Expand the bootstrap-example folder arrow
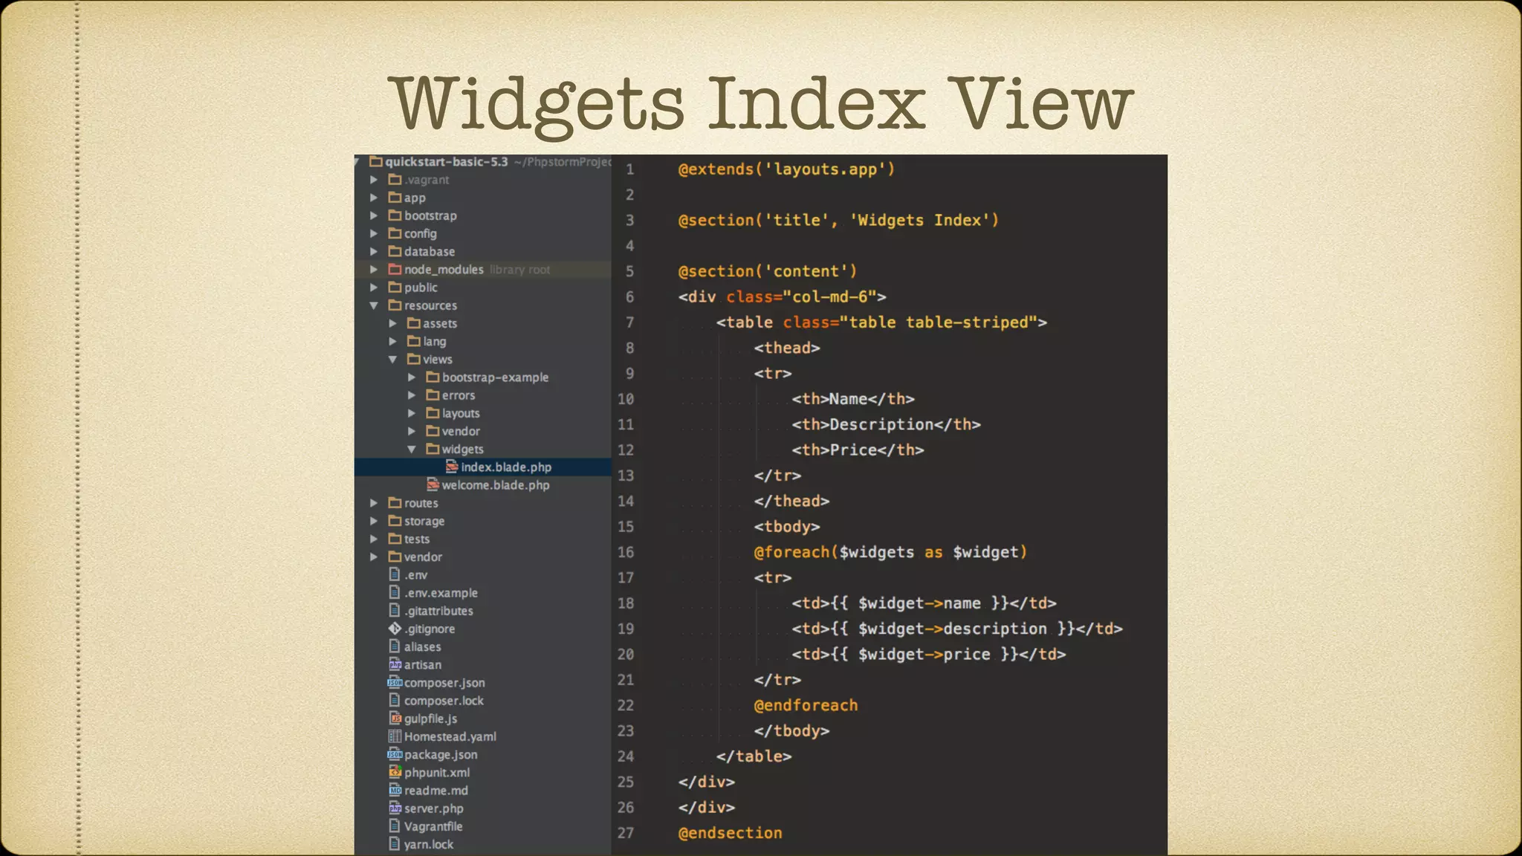The image size is (1522, 856). (x=412, y=377)
